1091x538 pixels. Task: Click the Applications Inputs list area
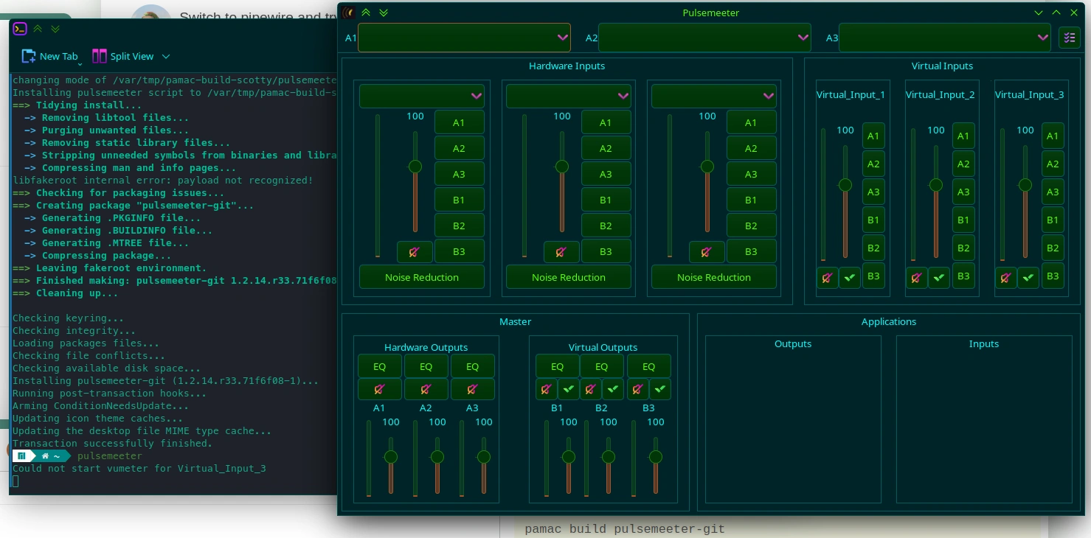point(984,419)
